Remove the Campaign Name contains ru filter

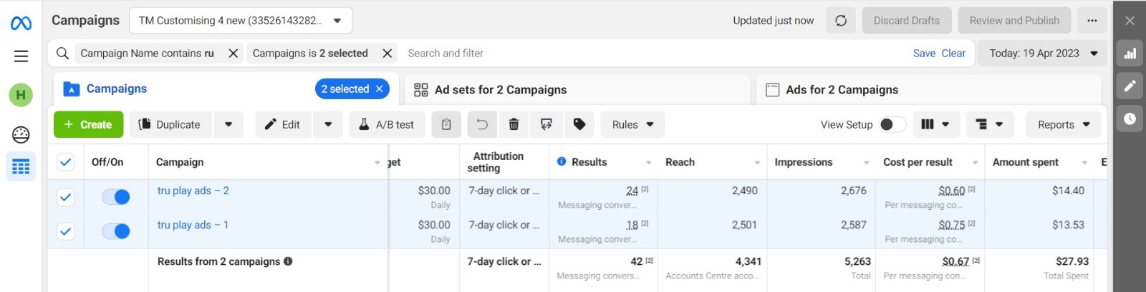click(x=233, y=54)
